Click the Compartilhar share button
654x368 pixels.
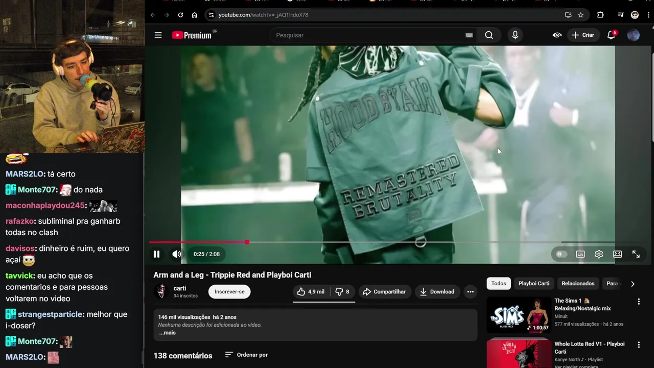click(384, 292)
